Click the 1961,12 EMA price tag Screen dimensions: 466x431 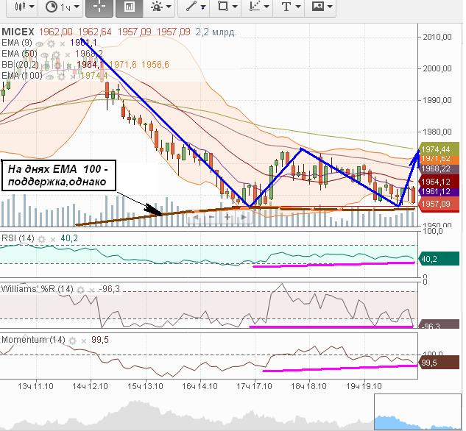pos(439,191)
